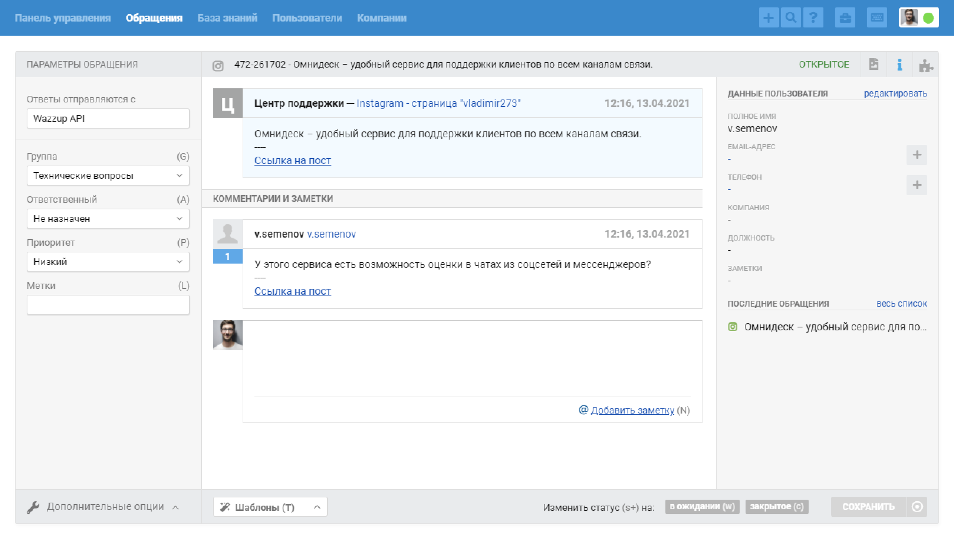Open the Приоритет dropdown
The height and width of the screenshot is (539, 954).
click(x=108, y=262)
